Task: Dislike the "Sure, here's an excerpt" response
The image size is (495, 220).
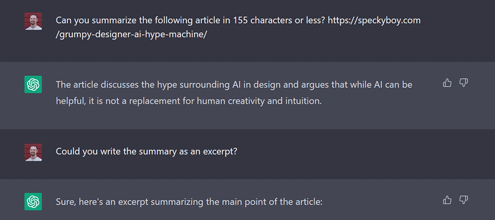Action: 464,200
